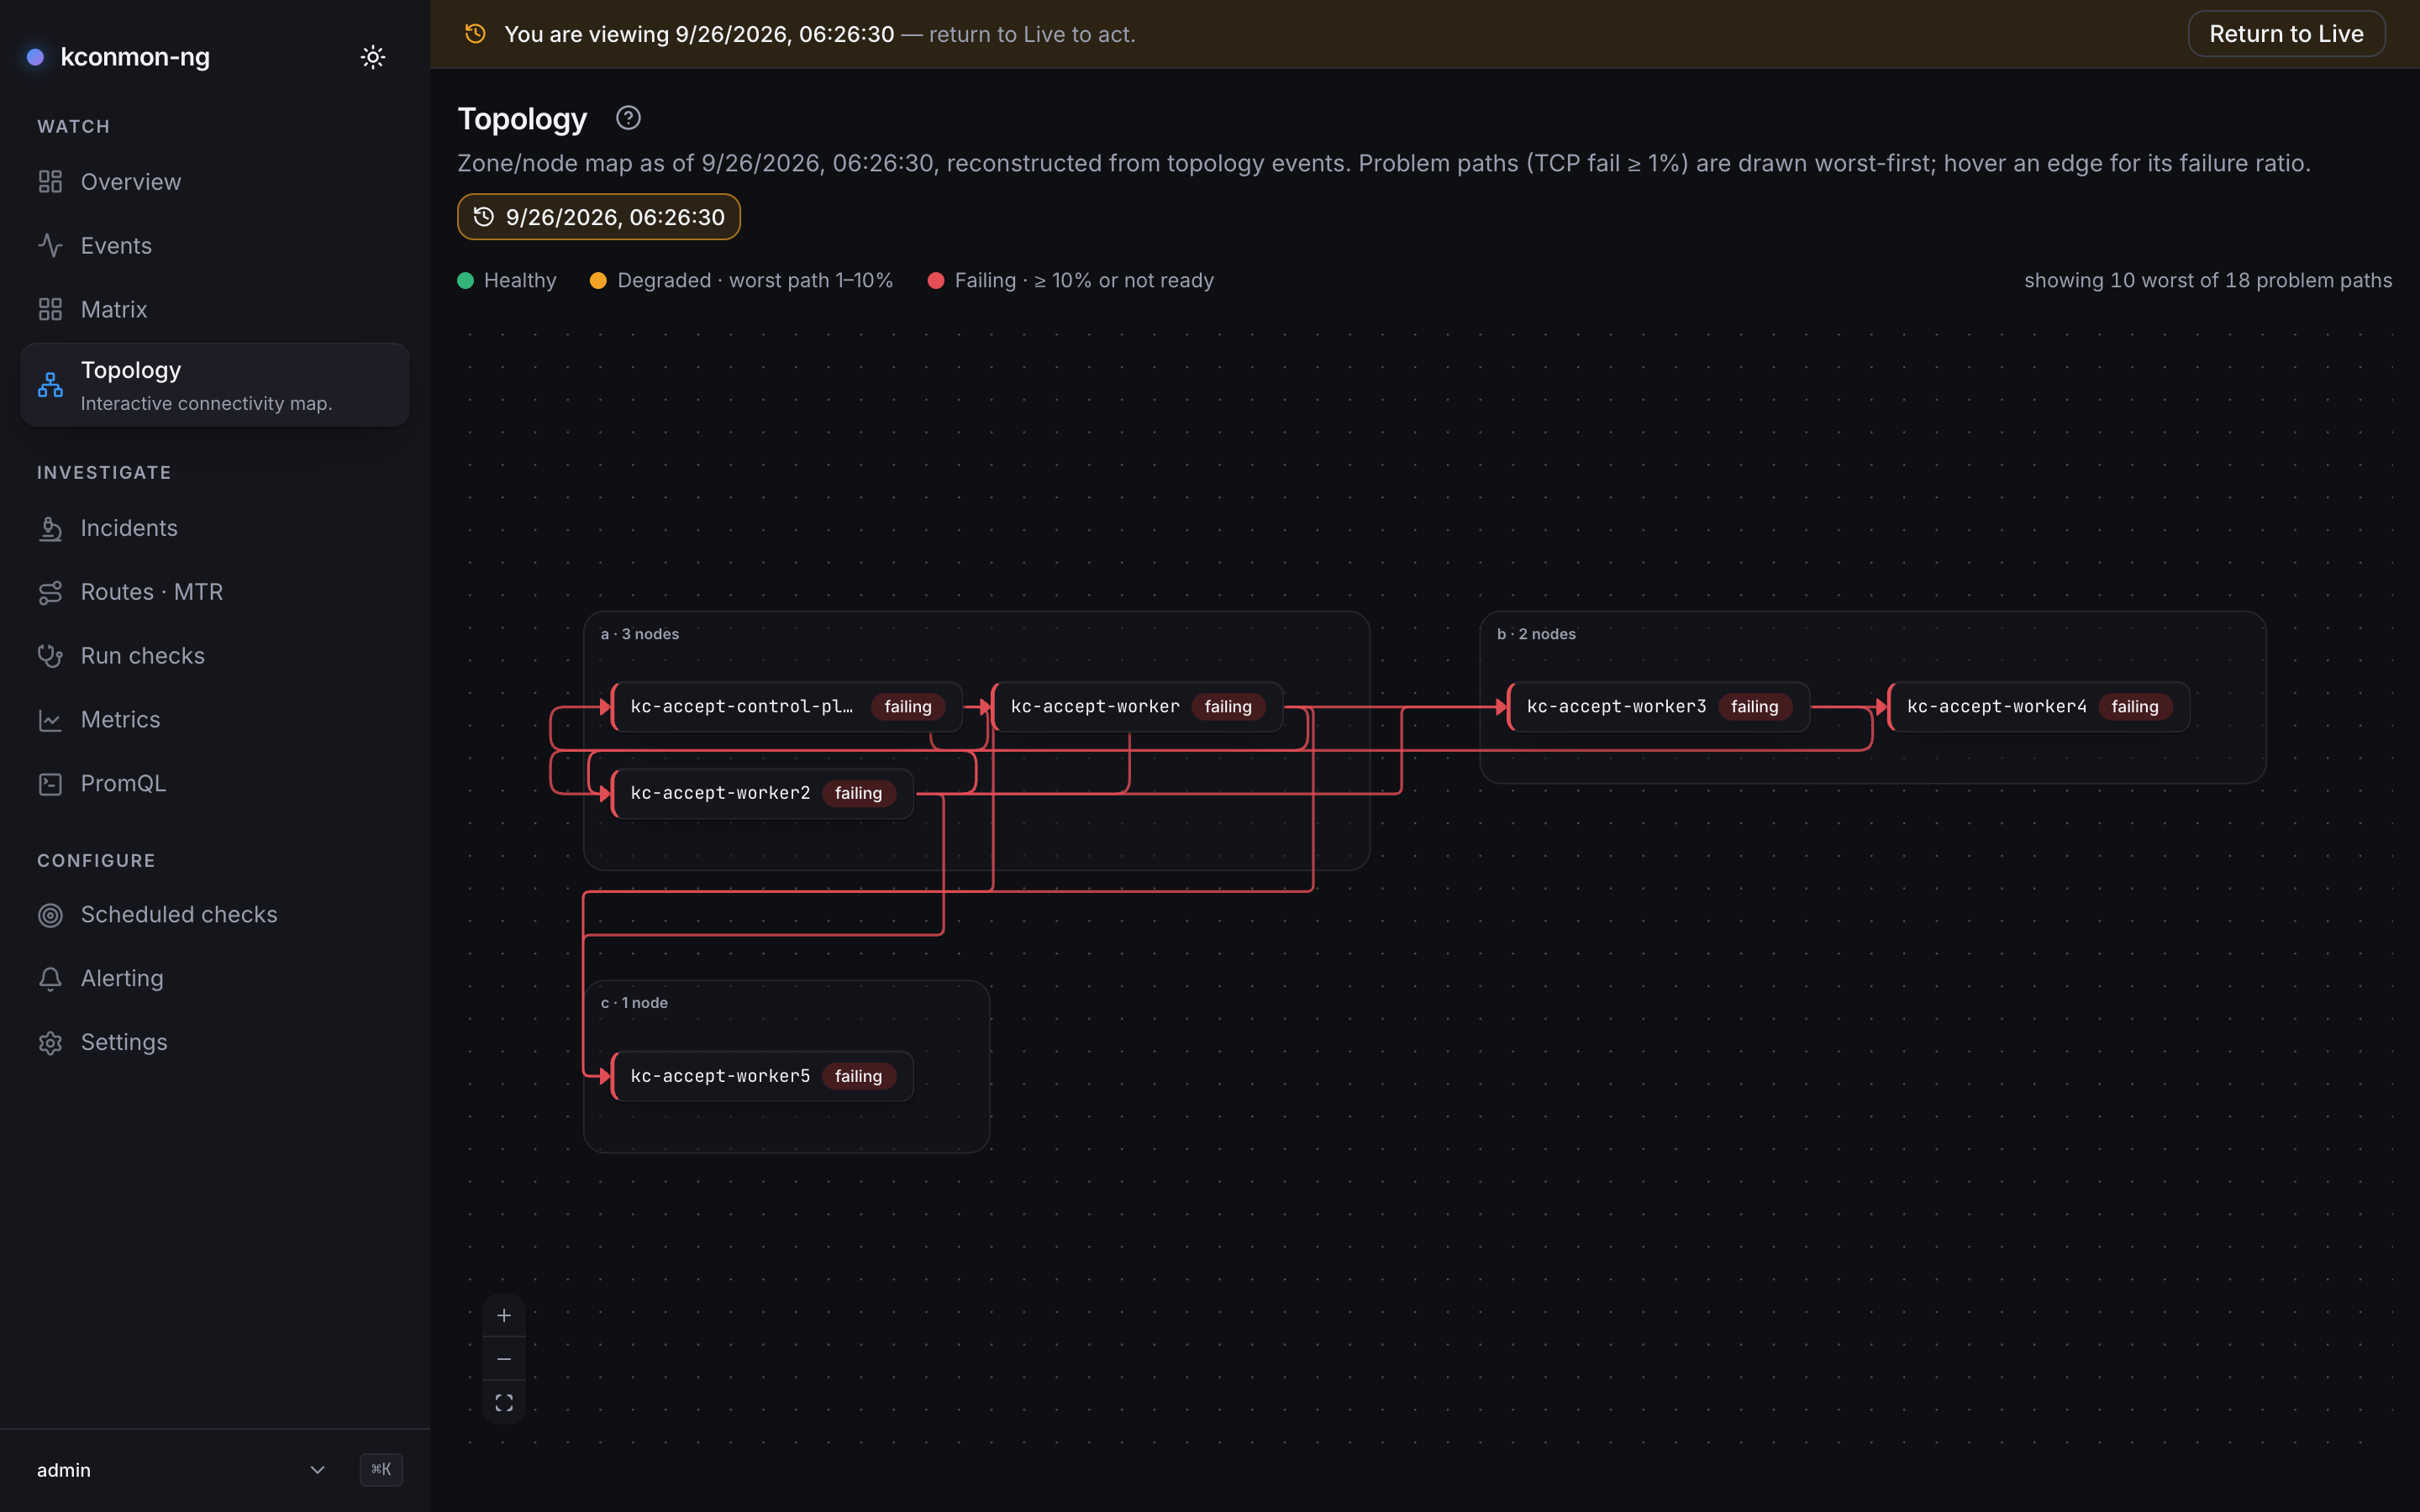The height and width of the screenshot is (1512, 2420).
Task: Click the Metrics chart icon
Action: [x=50, y=720]
